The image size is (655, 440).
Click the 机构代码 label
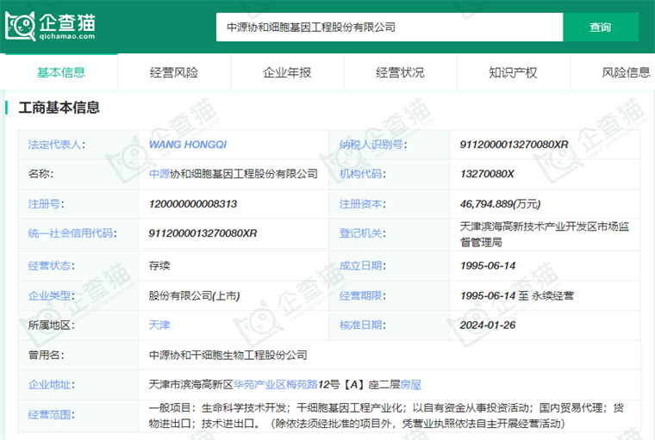(x=362, y=174)
